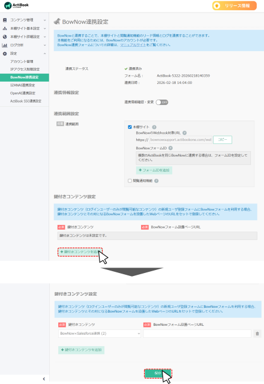264x384 pixels.
Task: Enable the 閲覧通知機能 checkbox
Action: [130, 181]
